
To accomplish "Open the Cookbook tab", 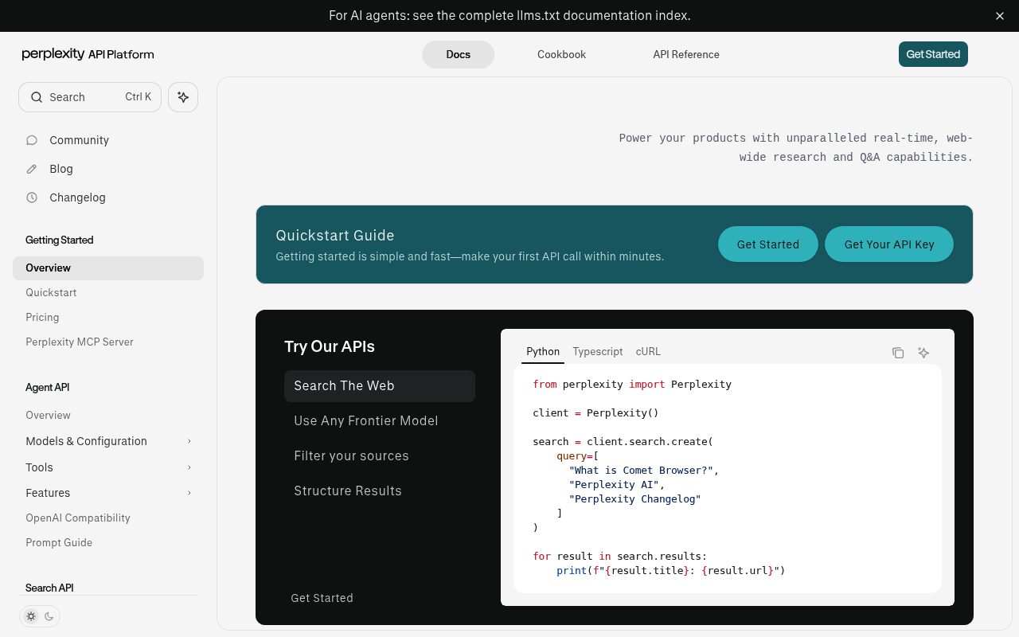I will coord(561,54).
